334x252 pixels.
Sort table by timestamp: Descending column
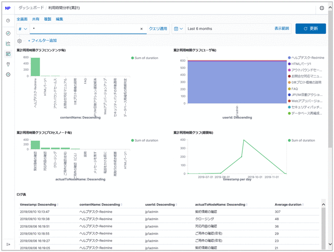click(39, 205)
